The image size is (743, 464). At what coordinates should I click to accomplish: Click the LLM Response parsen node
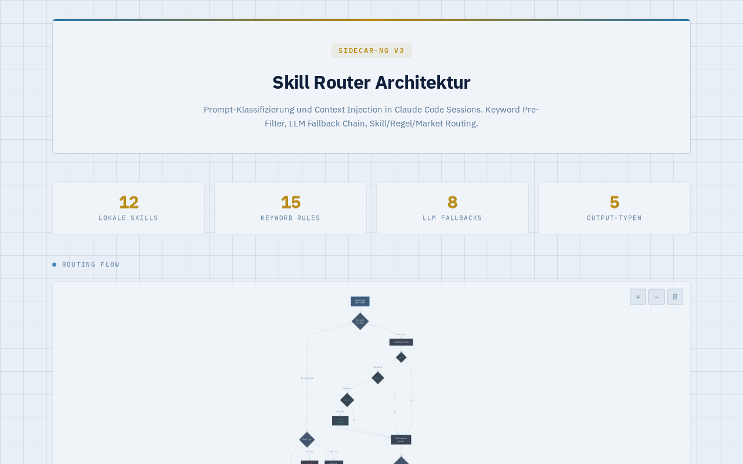click(401, 440)
